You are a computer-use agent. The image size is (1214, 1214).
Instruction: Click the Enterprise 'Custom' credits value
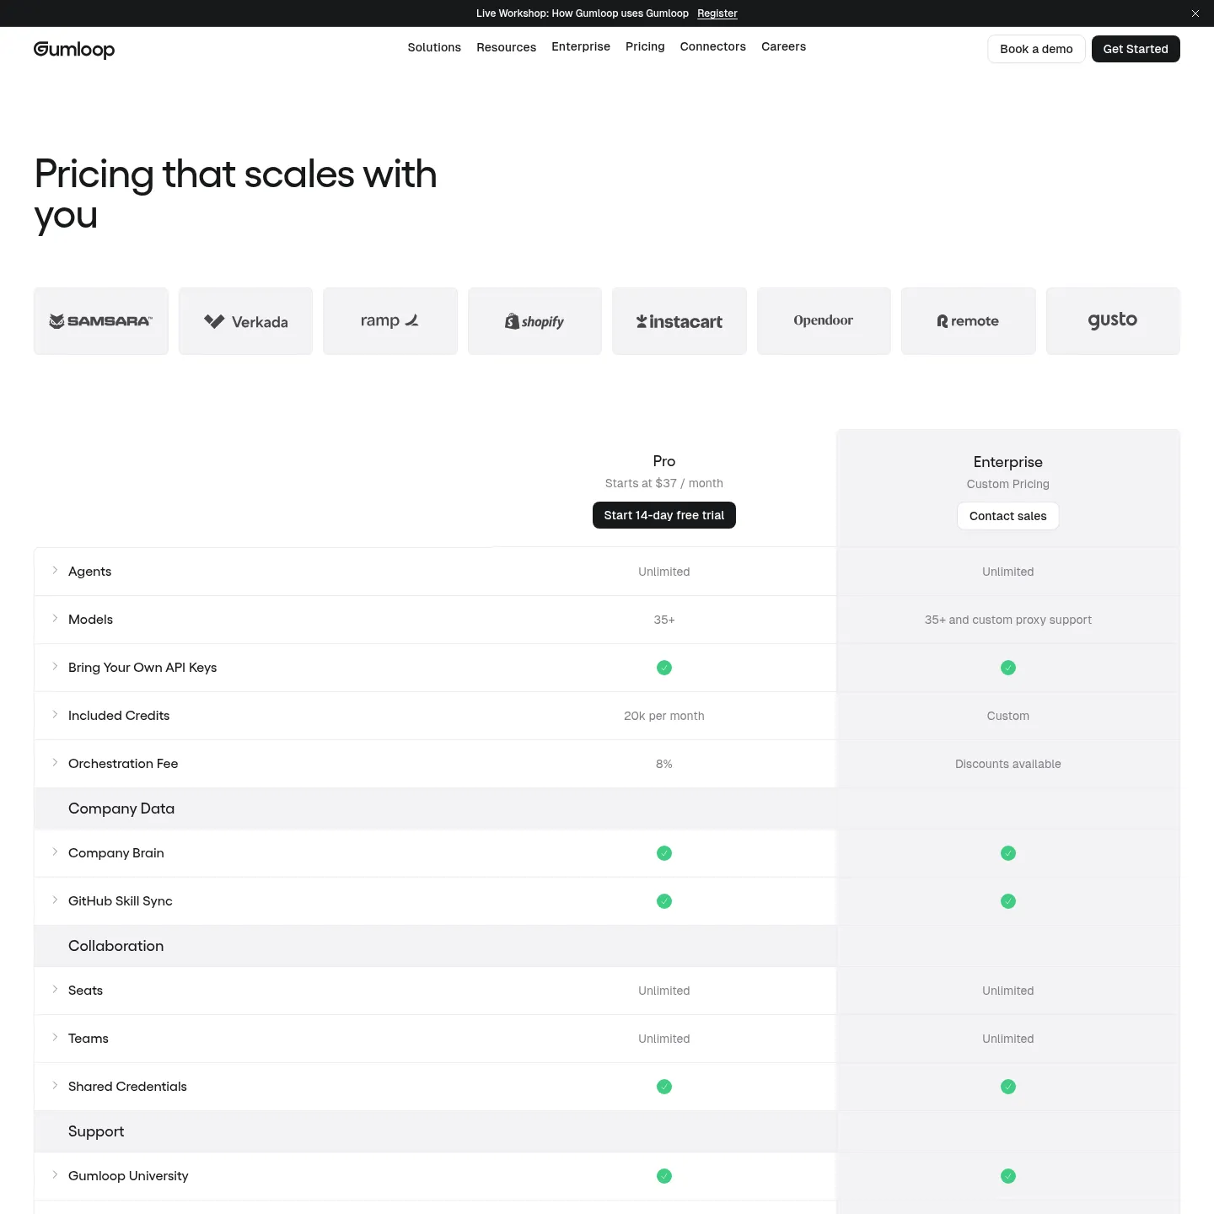coord(1008,716)
